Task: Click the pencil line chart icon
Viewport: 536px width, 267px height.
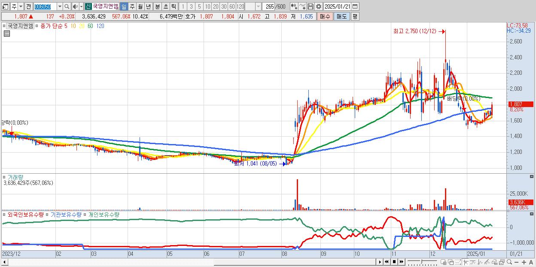Action: pyautogui.click(x=487, y=262)
